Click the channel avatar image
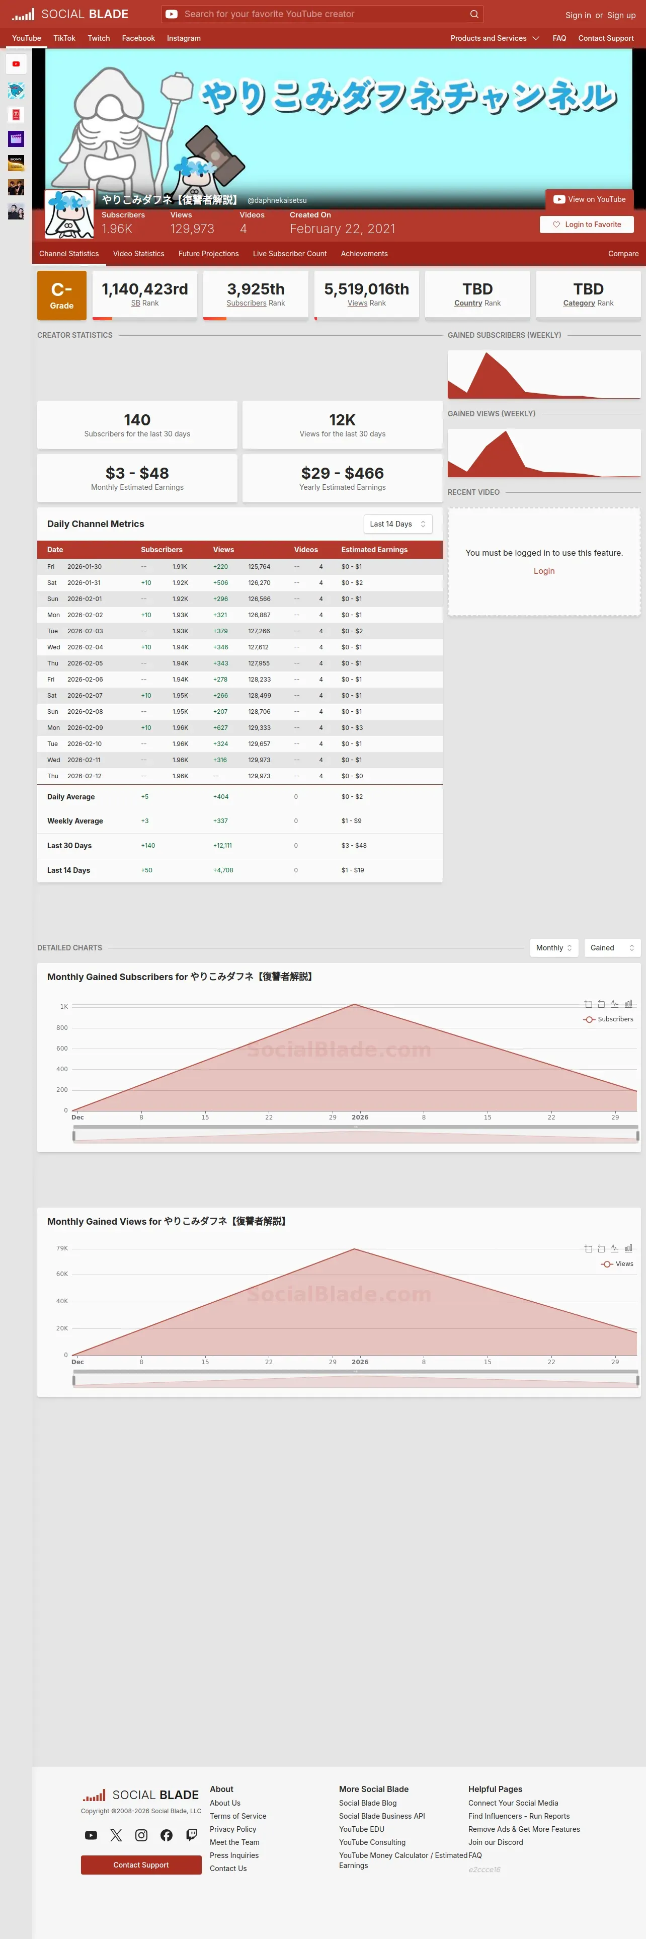Viewport: 646px width, 1939px height. [x=69, y=214]
